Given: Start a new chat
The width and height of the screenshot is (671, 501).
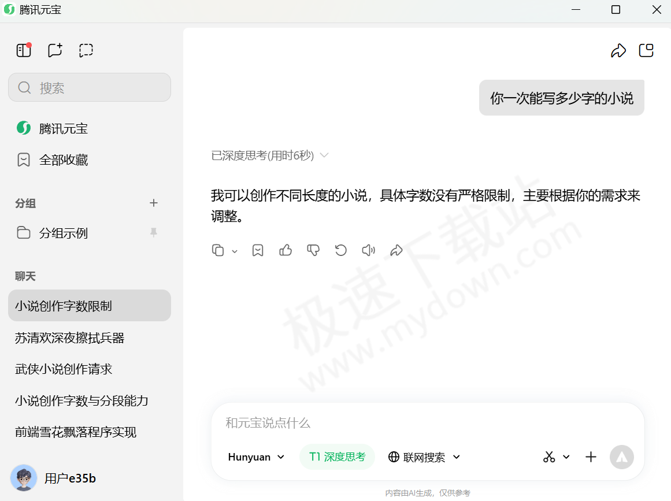Looking at the screenshot, I should (55, 50).
